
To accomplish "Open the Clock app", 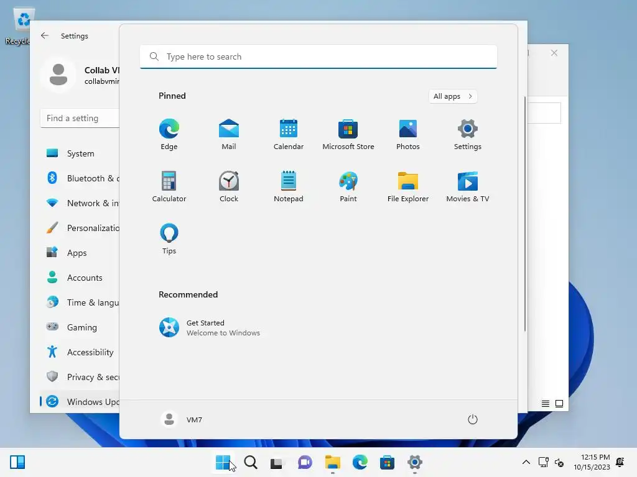I will coord(229,186).
